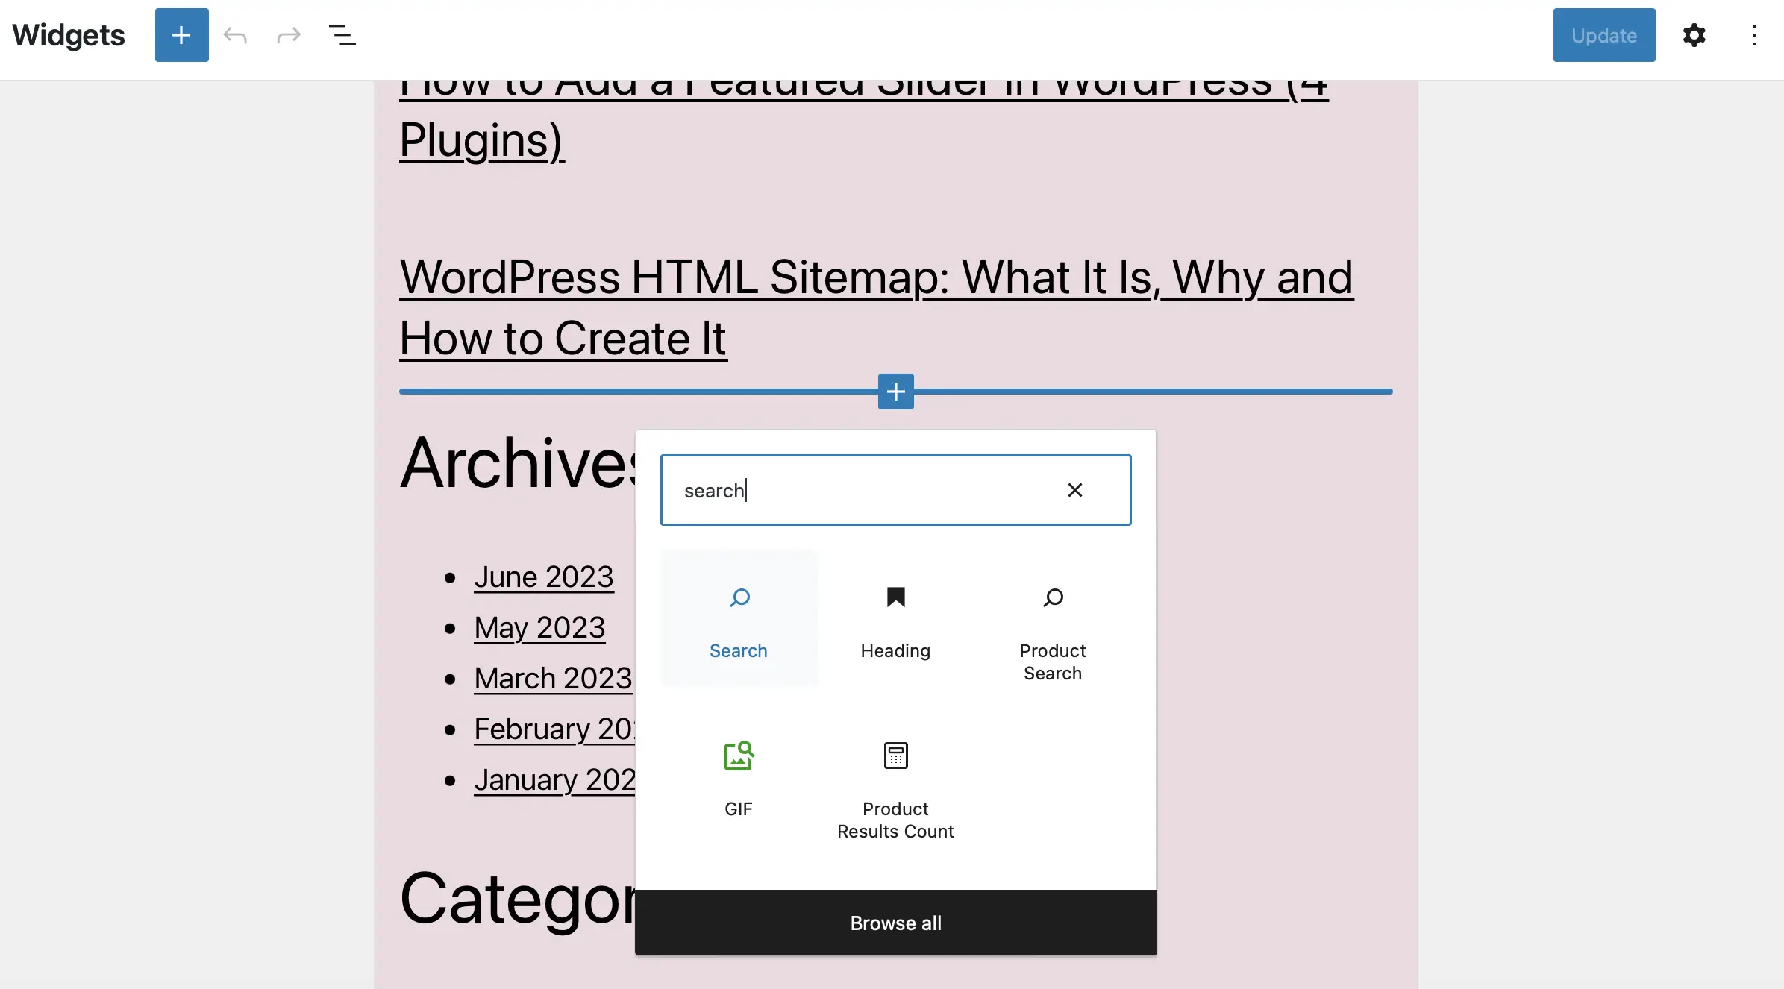
Task: Open WordPress HTML Sitemap article link
Action: (x=875, y=304)
